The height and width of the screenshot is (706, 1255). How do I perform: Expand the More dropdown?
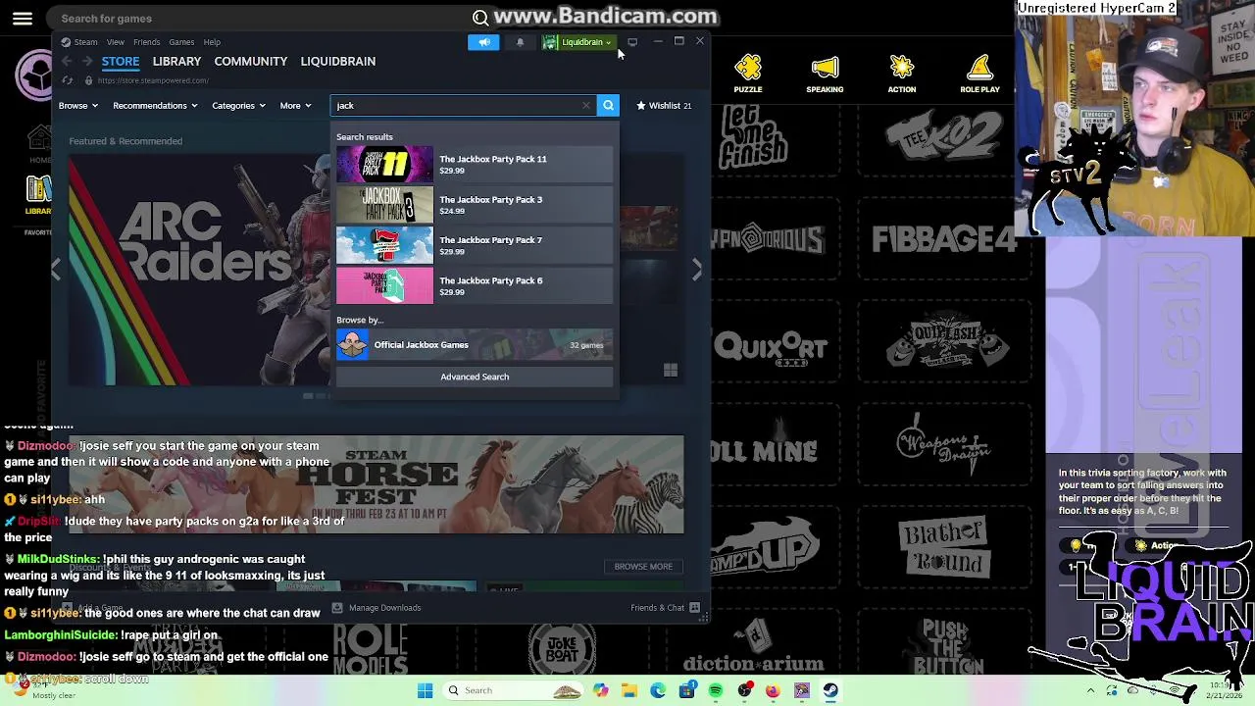295,105
